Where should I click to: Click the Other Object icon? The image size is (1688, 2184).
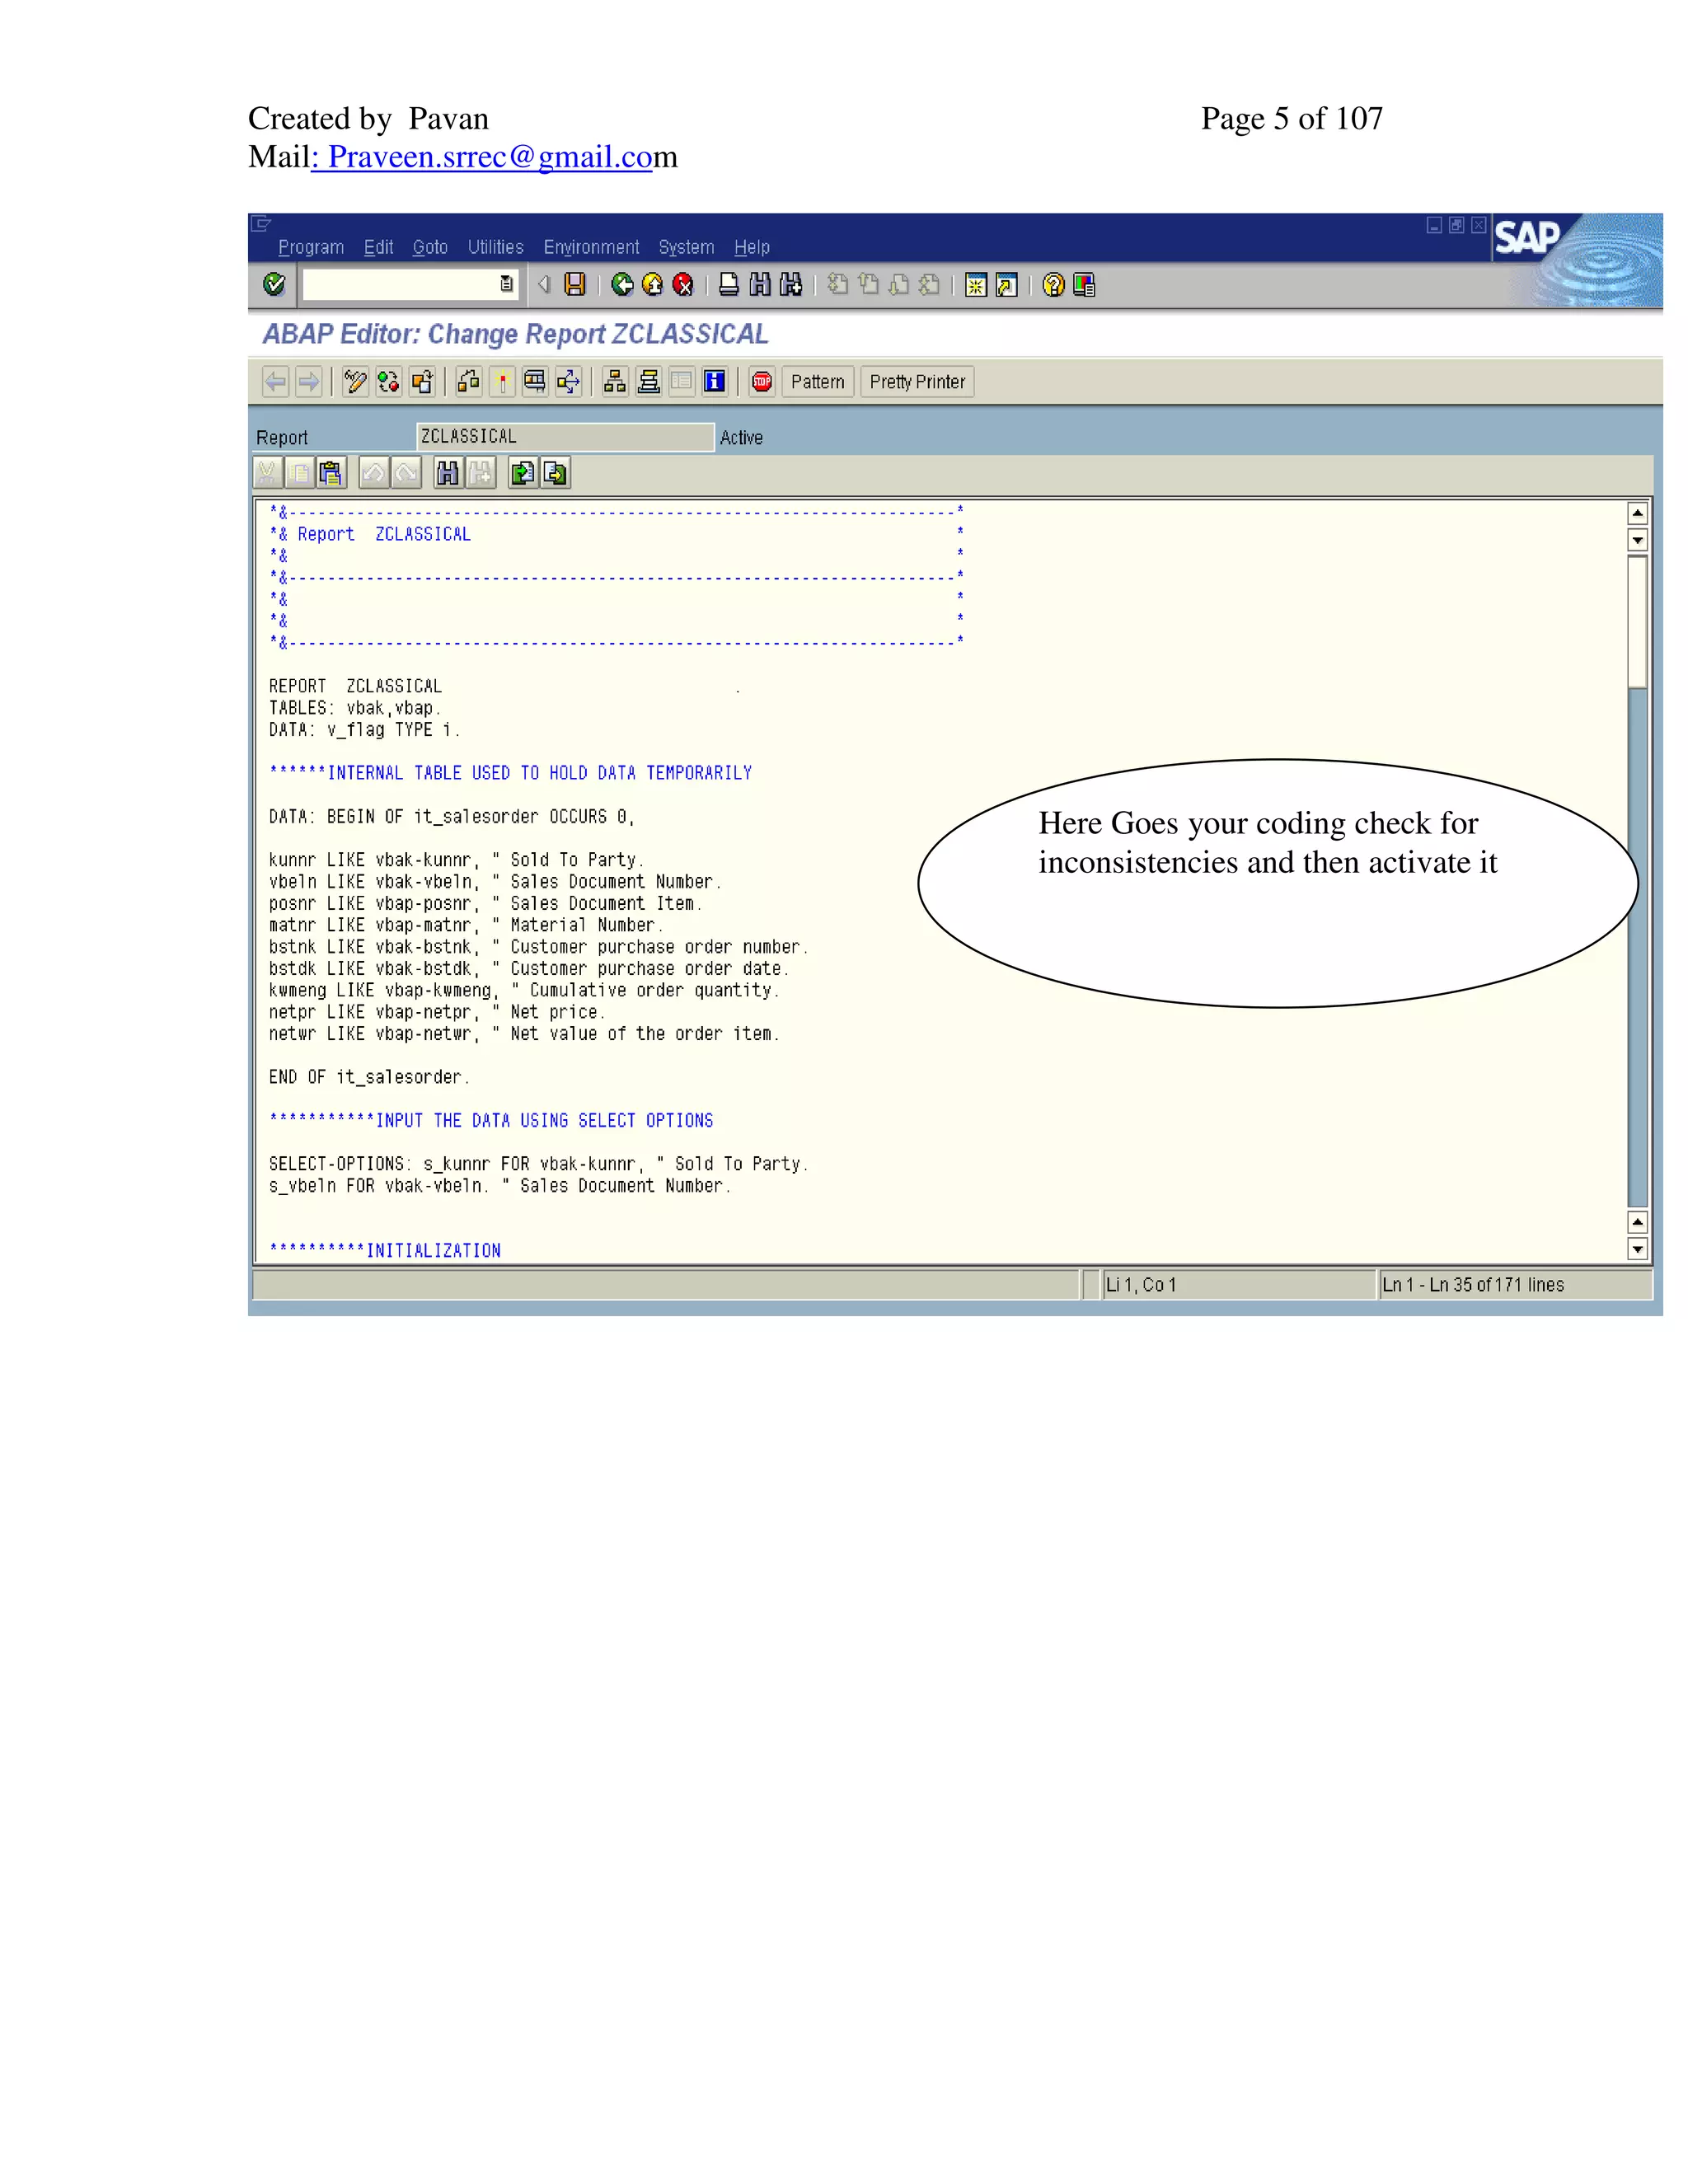point(422,382)
